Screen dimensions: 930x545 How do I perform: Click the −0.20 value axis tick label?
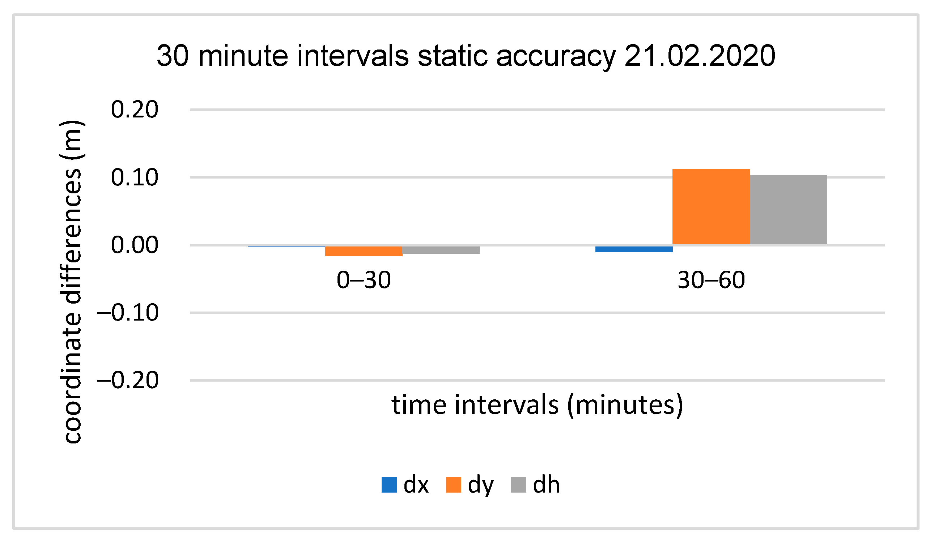(128, 381)
